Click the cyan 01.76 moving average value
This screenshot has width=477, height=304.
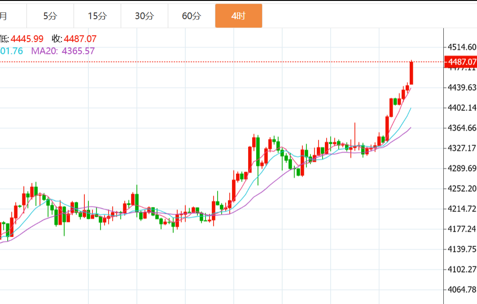pos(11,51)
